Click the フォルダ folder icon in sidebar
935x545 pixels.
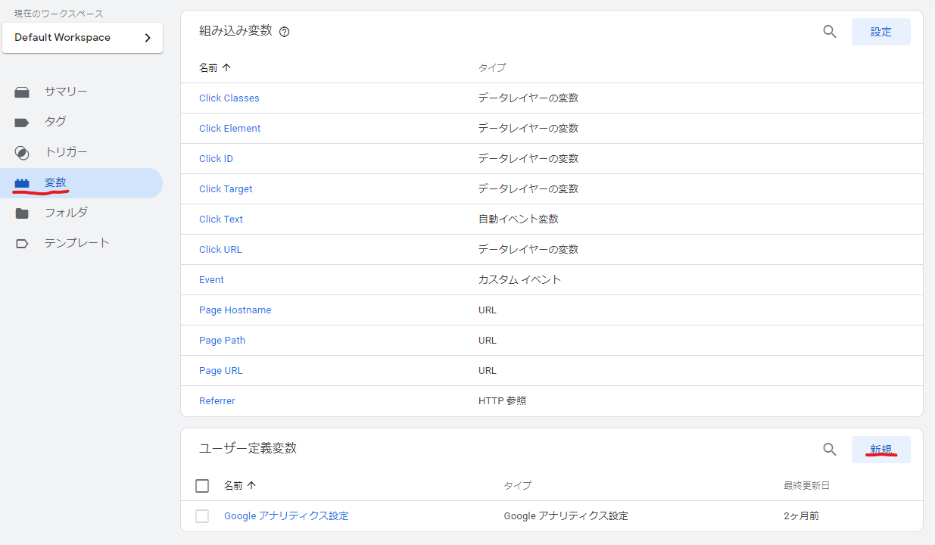point(22,213)
